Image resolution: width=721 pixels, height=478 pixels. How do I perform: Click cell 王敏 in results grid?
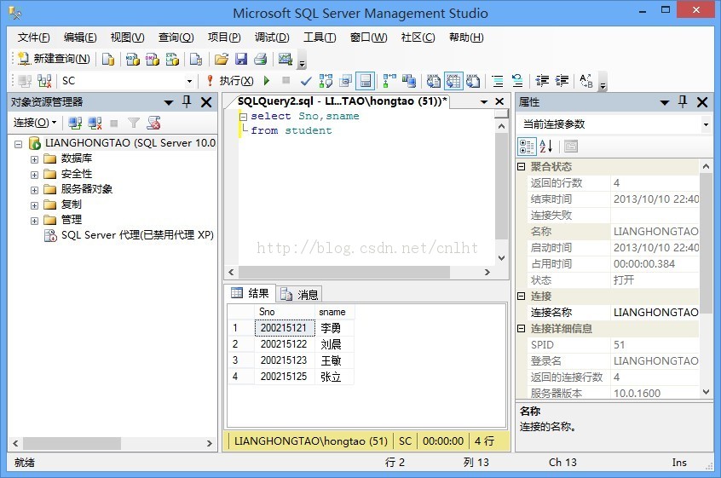334,360
